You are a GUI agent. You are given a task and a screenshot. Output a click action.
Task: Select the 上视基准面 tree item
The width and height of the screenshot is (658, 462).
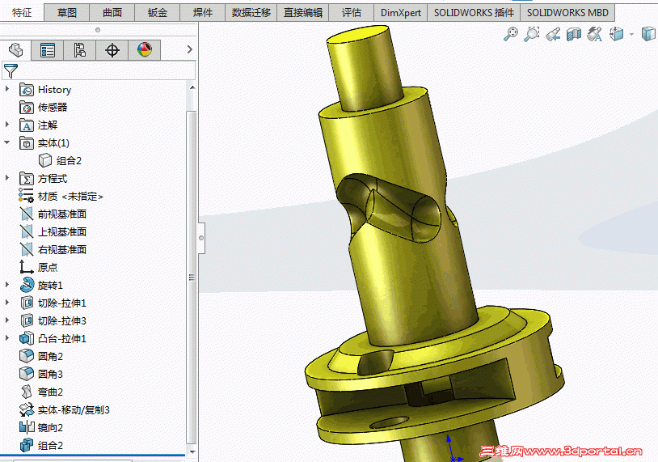(53, 232)
